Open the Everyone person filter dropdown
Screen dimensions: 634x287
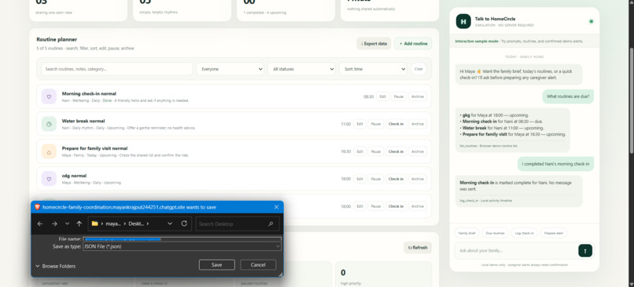coord(230,69)
